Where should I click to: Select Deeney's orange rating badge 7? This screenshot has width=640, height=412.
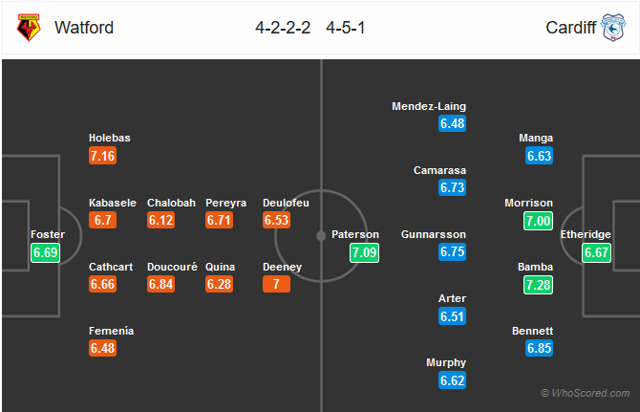[x=276, y=284]
